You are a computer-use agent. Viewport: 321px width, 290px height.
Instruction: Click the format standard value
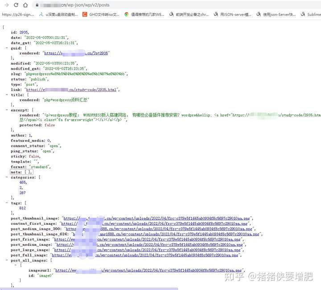point(39,167)
